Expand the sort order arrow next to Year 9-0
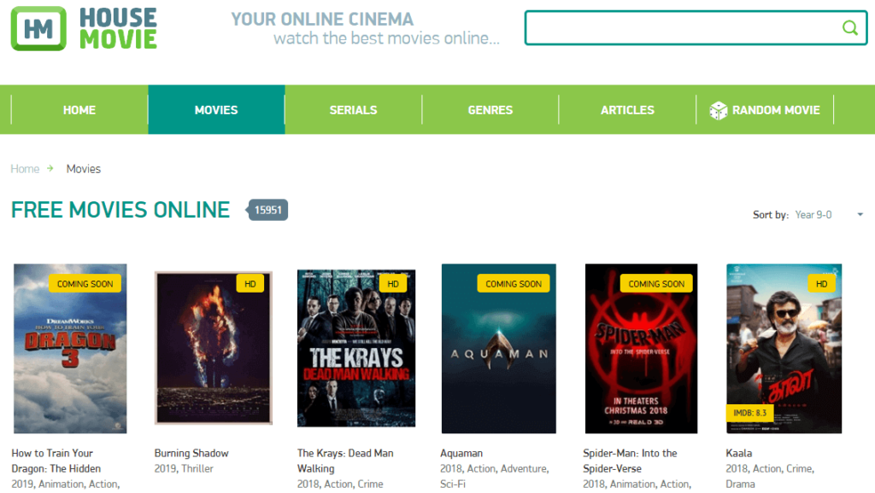 click(860, 215)
